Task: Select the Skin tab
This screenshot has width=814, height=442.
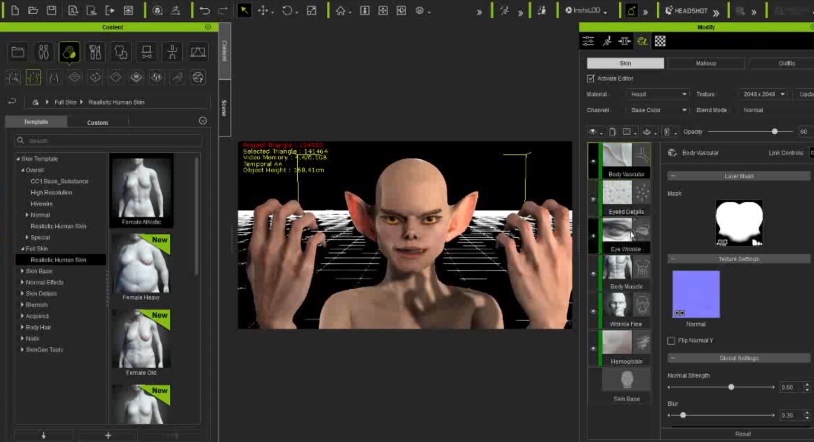Action: pyautogui.click(x=625, y=64)
